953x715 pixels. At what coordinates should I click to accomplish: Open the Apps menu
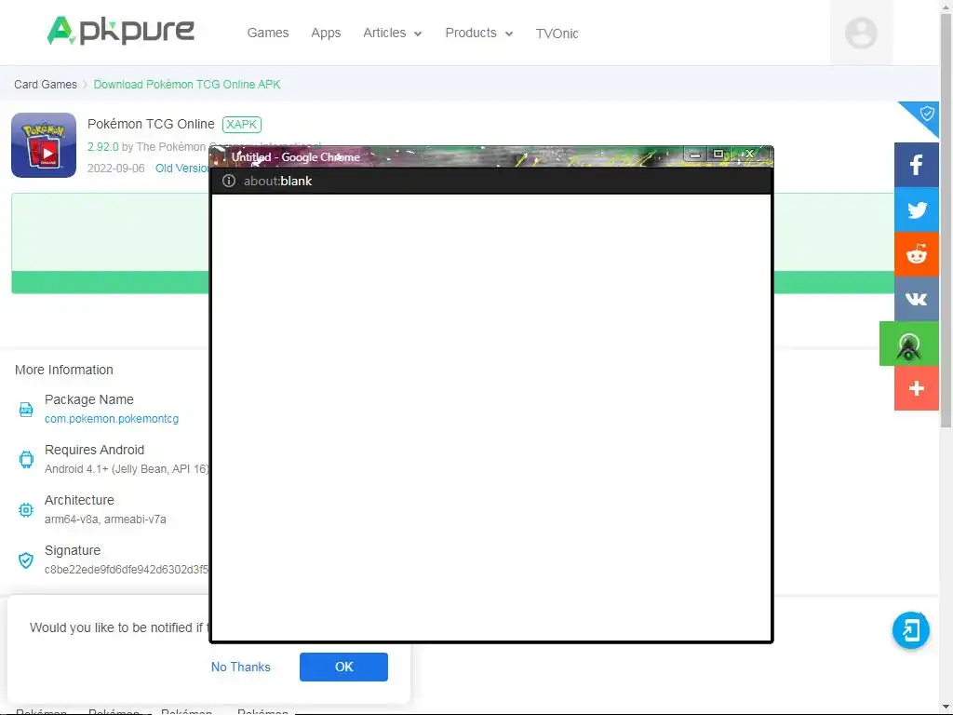tap(326, 33)
